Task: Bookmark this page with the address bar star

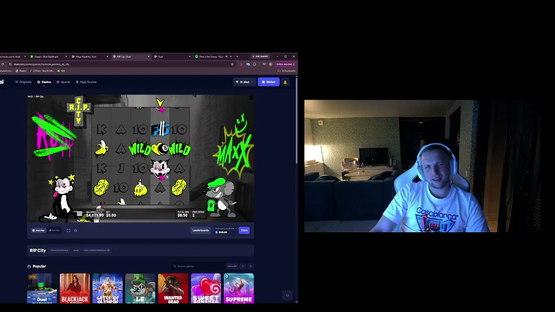Action: [232, 64]
